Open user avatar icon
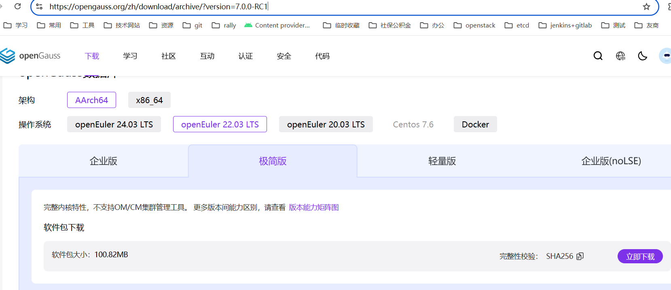Screen dimensions: 671x290 coord(665,56)
